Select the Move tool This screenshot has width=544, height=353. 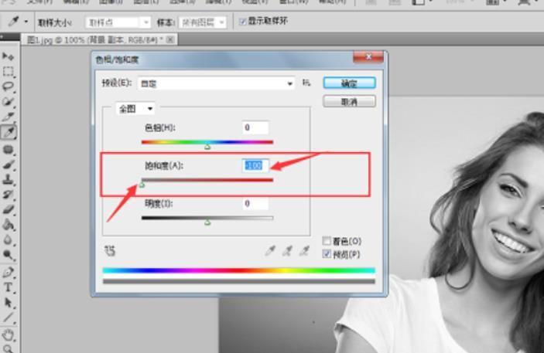[x=9, y=56]
